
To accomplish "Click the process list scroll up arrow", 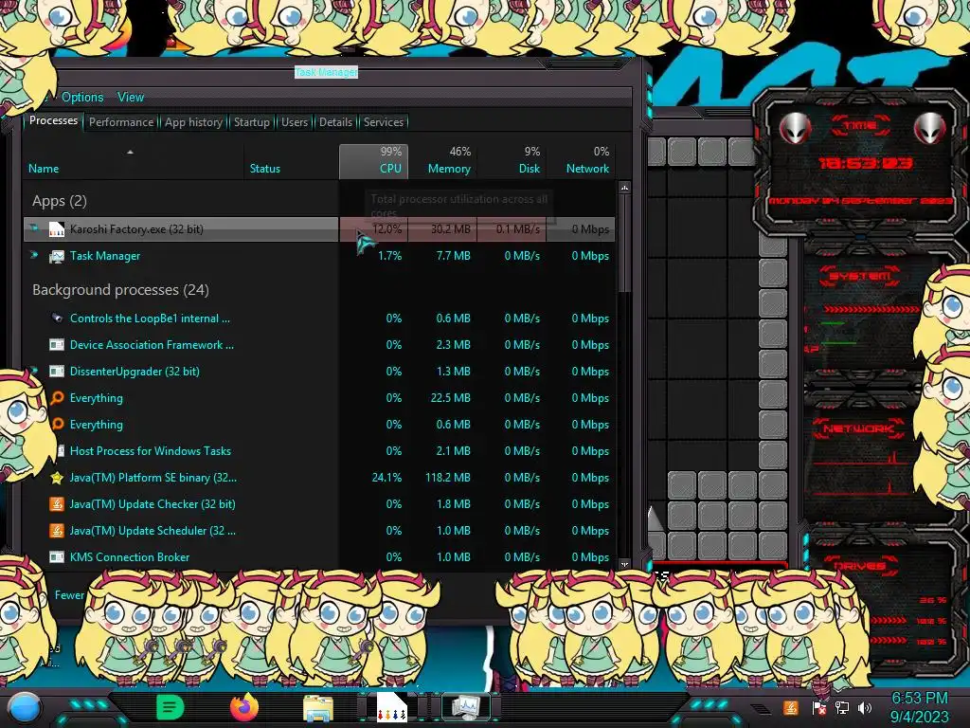I will (624, 187).
